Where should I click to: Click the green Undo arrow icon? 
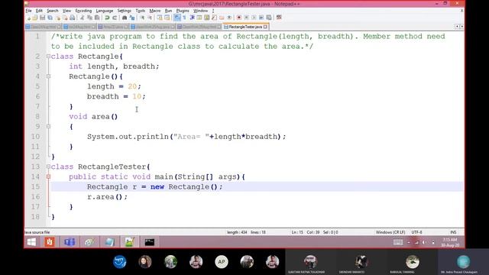coord(107,18)
